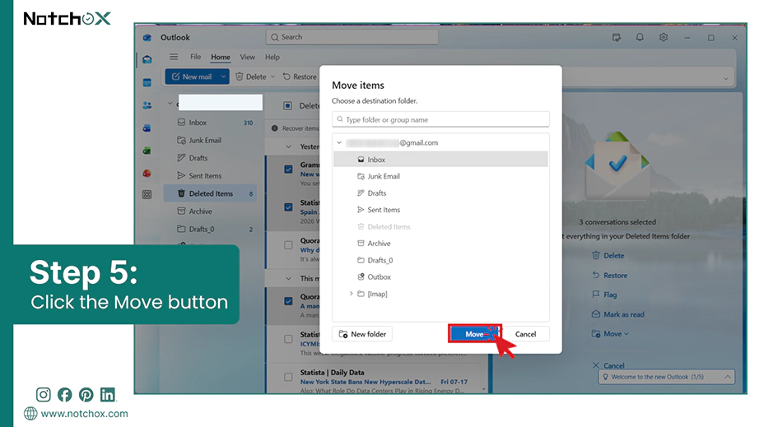Open the settings gear icon

pyautogui.click(x=664, y=37)
